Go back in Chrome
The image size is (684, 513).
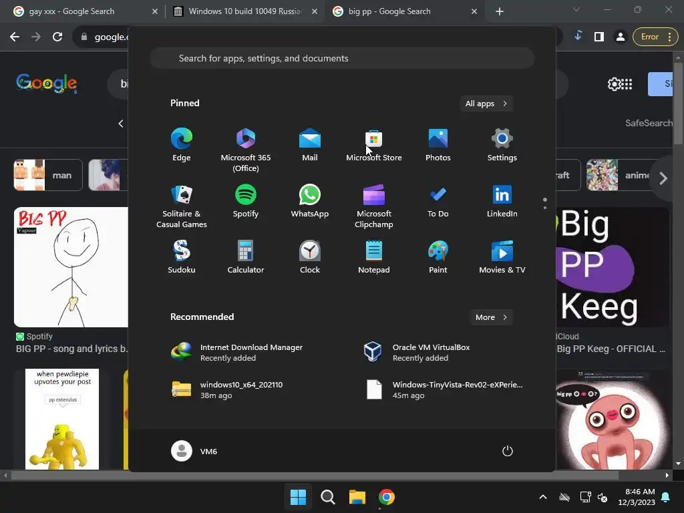[x=15, y=37]
